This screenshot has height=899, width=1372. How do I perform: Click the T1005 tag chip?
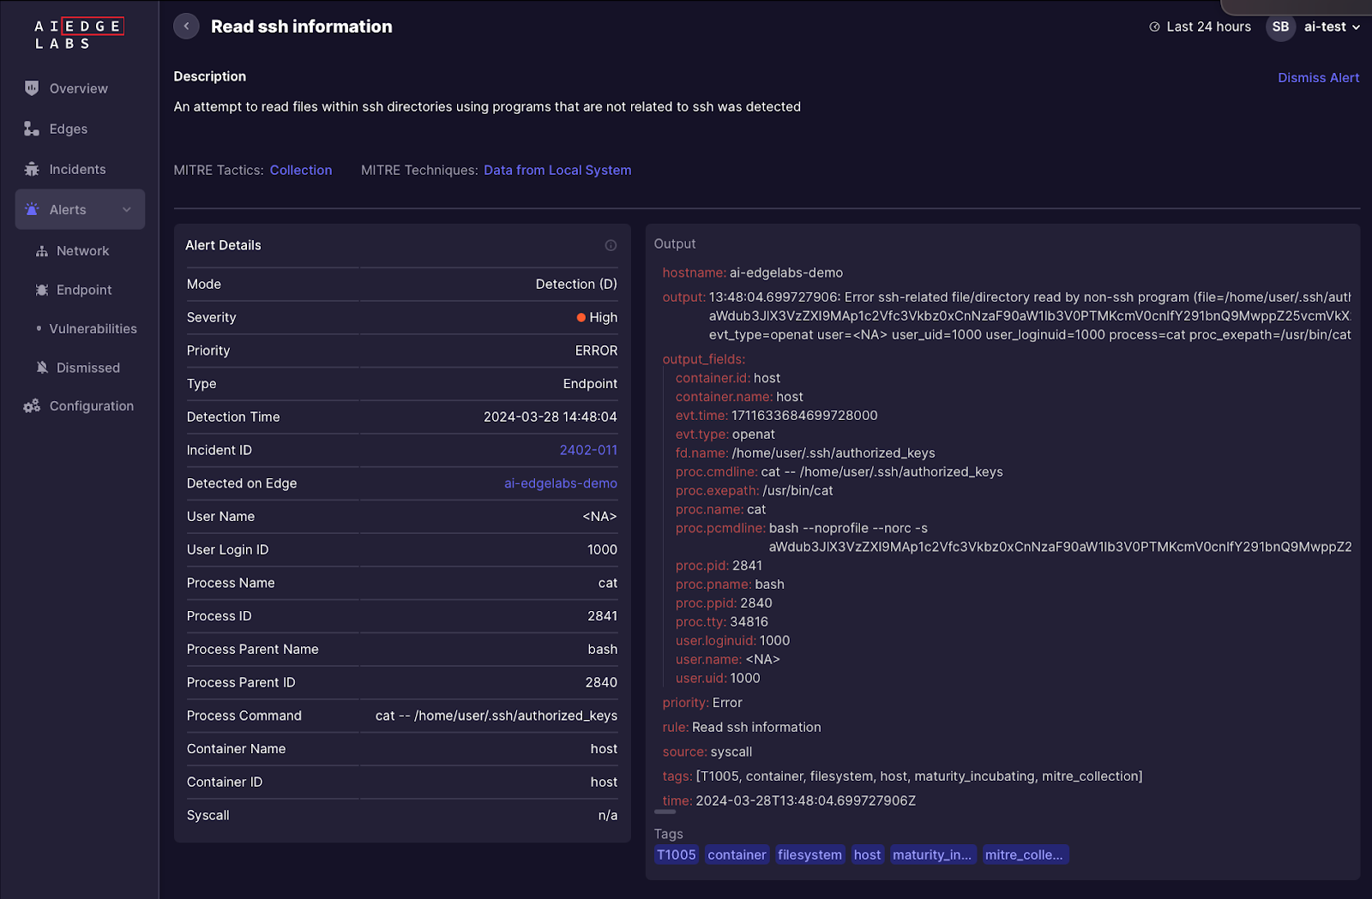pos(676,854)
